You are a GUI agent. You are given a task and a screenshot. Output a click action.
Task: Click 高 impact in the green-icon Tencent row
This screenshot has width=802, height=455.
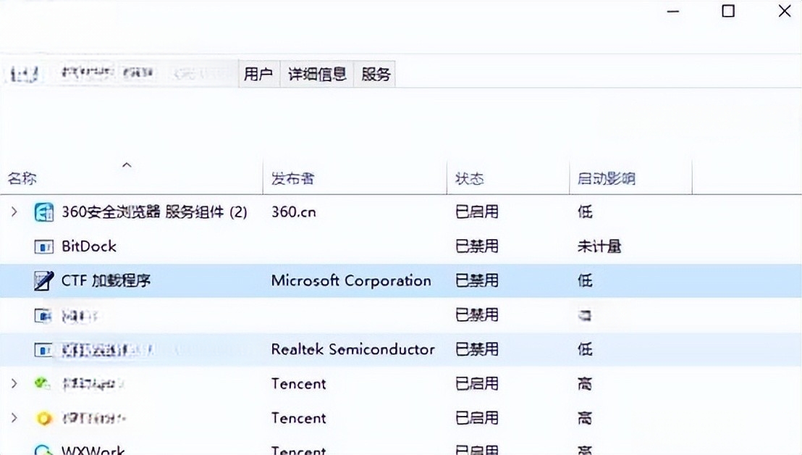tap(585, 383)
